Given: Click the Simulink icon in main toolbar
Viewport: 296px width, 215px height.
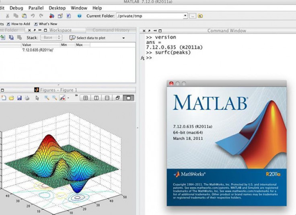Looking at the screenshot, I should pyautogui.click(x=51, y=16).
